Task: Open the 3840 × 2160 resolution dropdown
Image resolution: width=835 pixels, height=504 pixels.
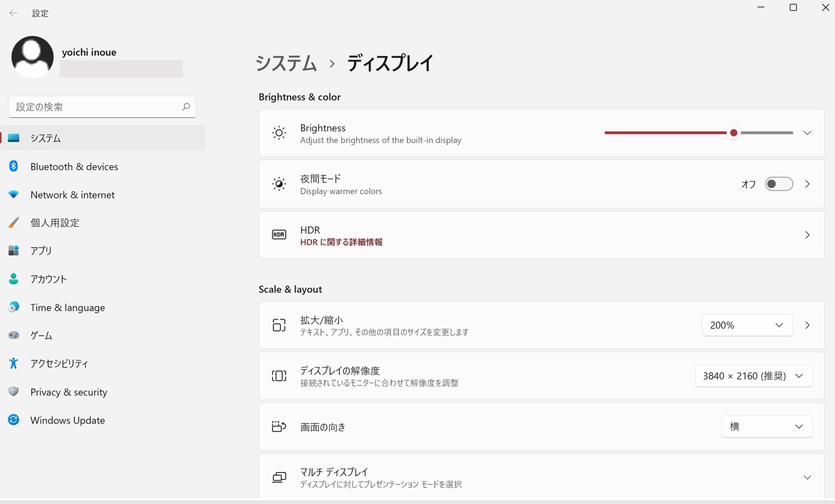Action: coord(753,376)
